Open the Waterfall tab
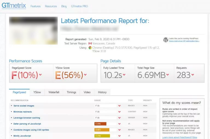210x139 pixels. (54, 92)
